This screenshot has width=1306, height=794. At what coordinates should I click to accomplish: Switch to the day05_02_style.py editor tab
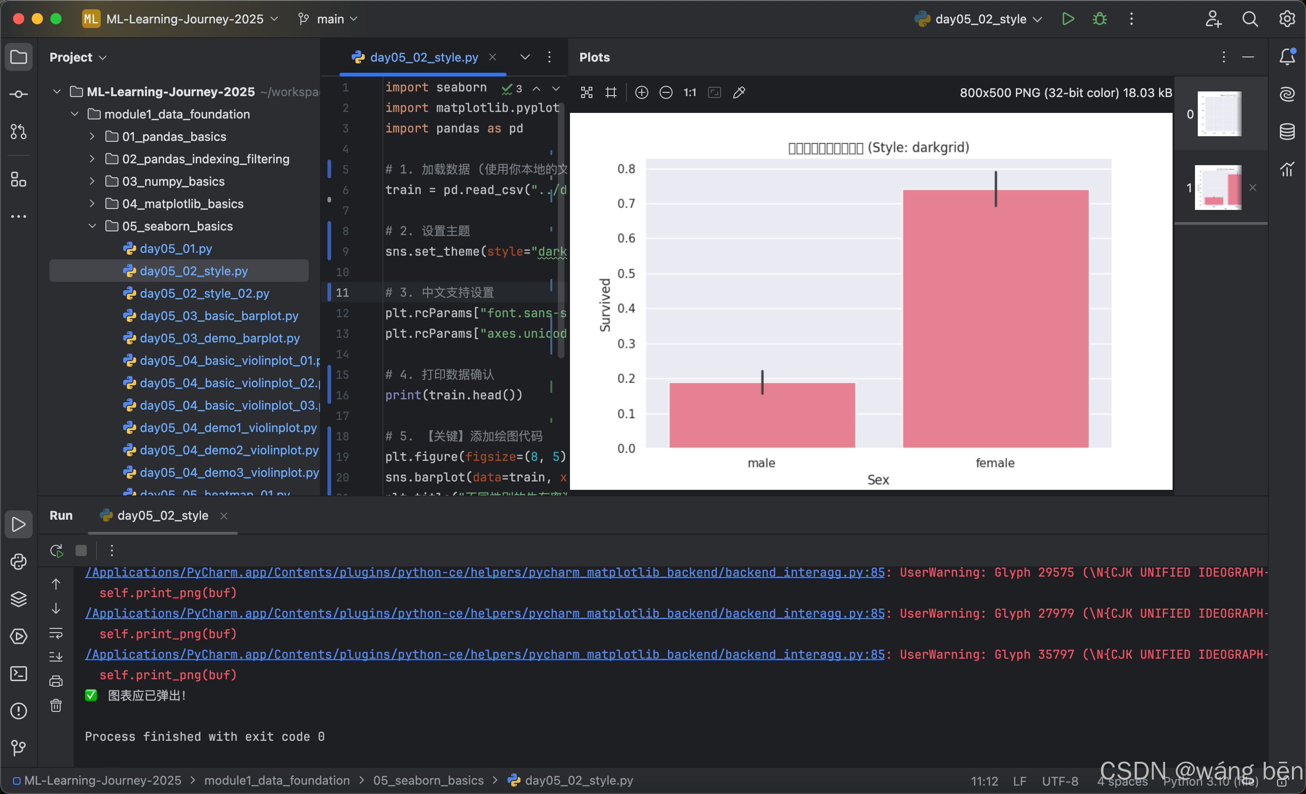point(424,57)
